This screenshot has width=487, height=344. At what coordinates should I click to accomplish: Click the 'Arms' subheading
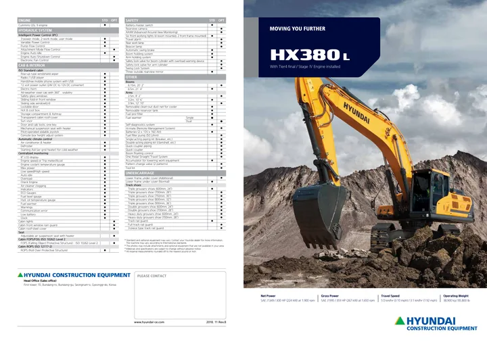(175, 93)
